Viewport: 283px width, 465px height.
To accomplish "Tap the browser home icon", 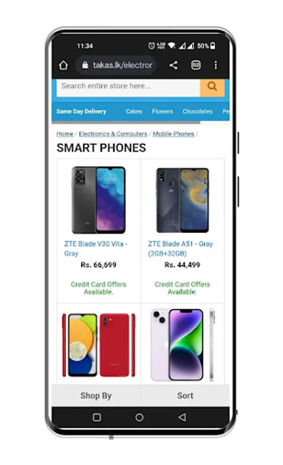I will [x=63, y=65].
